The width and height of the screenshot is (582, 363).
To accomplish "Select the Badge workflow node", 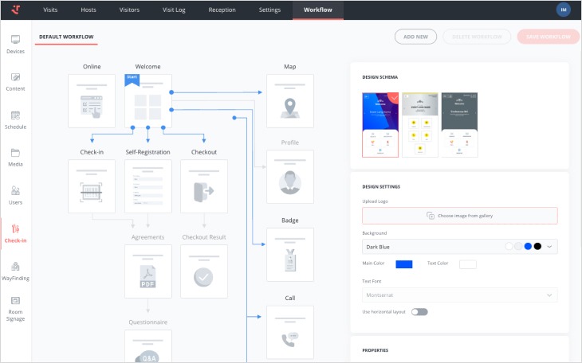I will point(289,255).
